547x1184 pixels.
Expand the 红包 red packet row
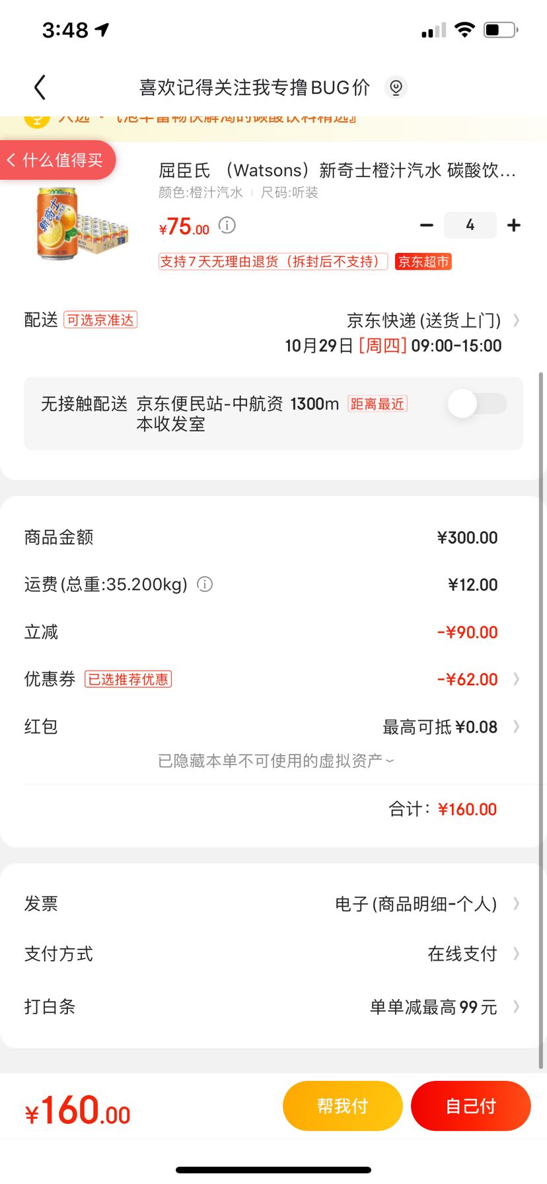point(273,727)
